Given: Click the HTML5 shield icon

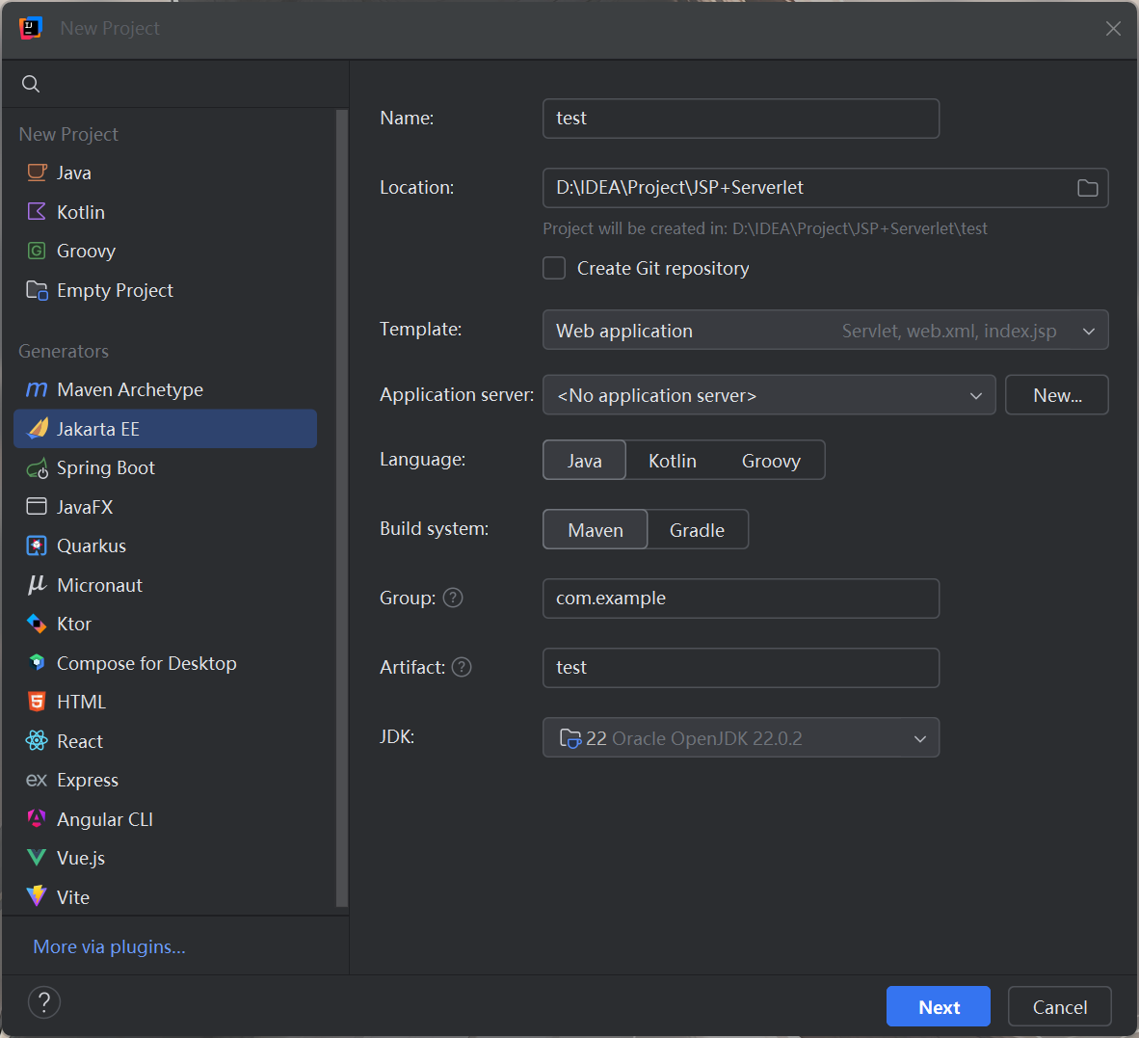Looking at the screenshot, I should click(37, 702).
